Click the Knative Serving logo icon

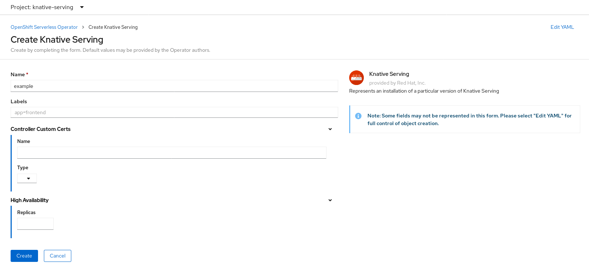pos(356,78)
